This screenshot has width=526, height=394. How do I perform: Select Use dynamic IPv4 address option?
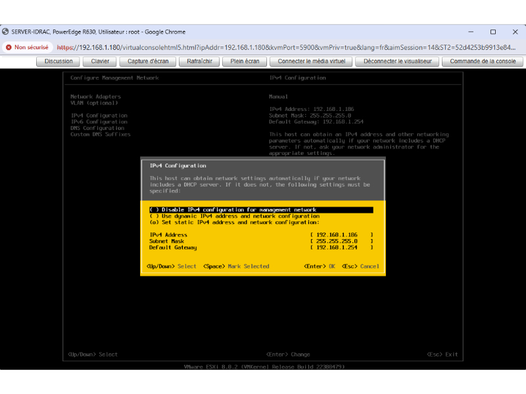234,216
